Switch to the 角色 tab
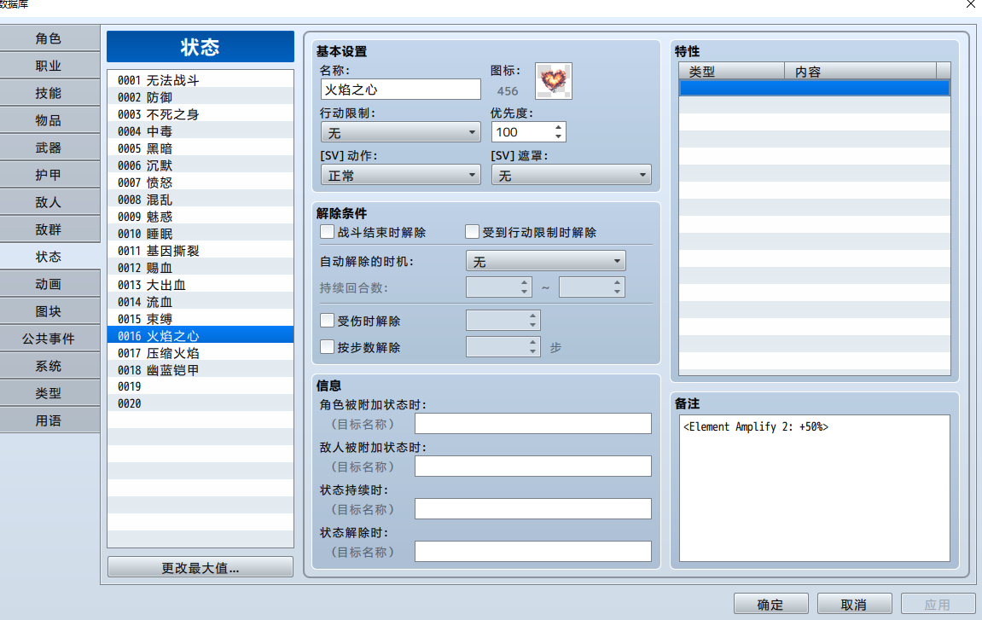 tap(49, 38)
